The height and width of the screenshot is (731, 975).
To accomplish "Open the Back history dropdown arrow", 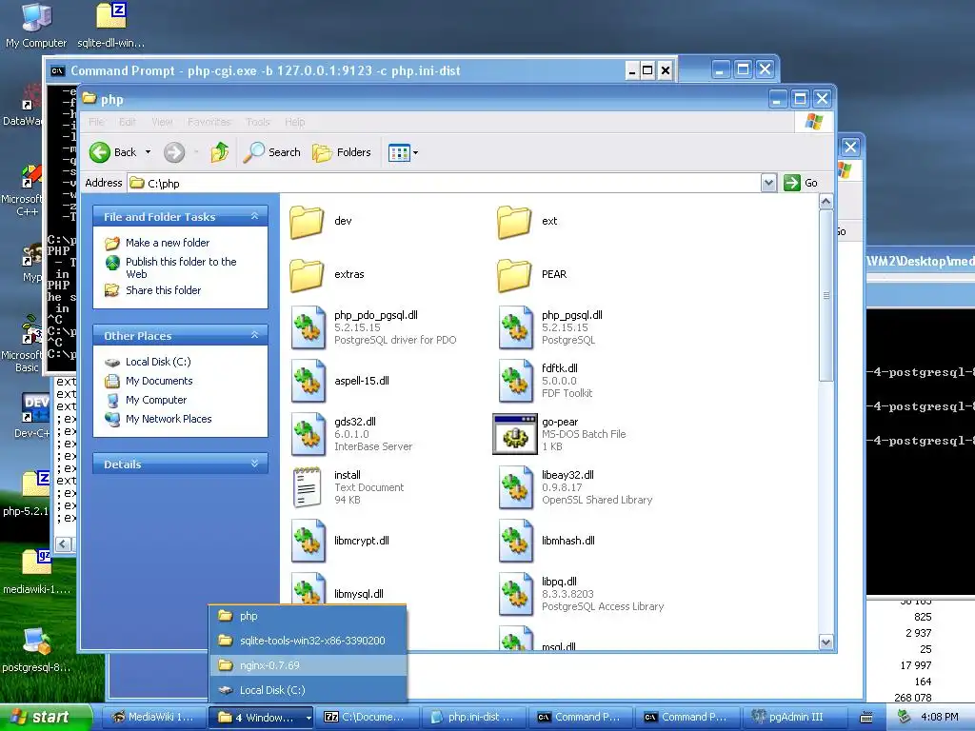I will click(148, 152).
